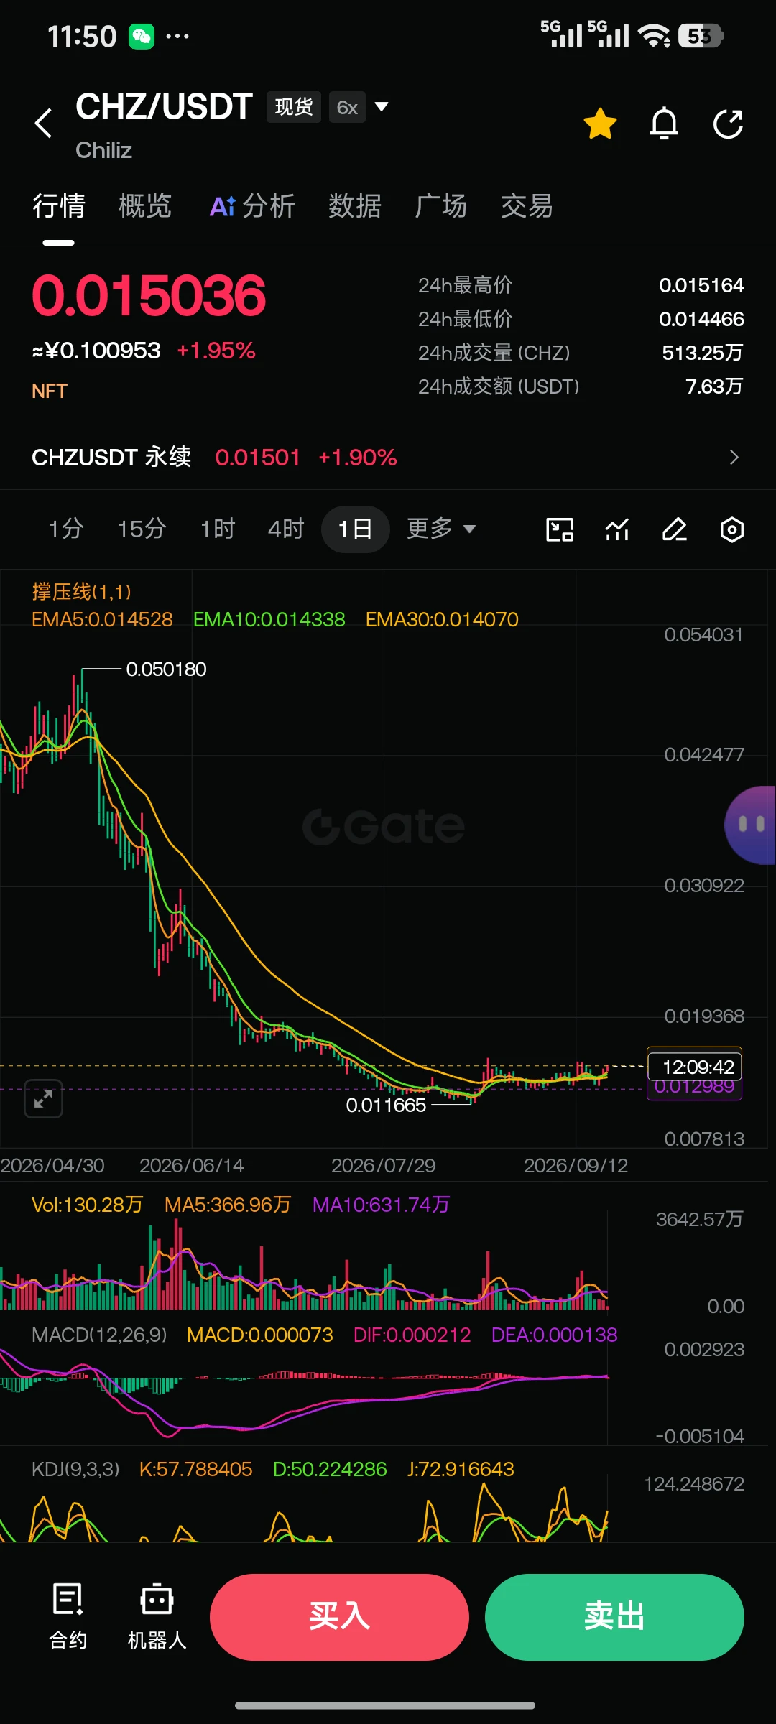Viewport: 776px width, 1724px height.
Task: Open CHZUSDT 永续 contract link
Action: point(111,458)
